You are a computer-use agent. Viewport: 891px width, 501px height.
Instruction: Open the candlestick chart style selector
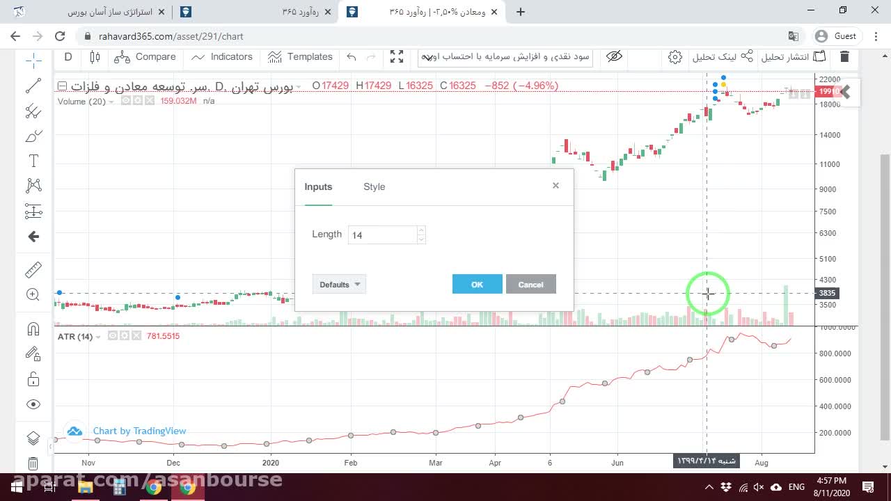click(95, 57)
